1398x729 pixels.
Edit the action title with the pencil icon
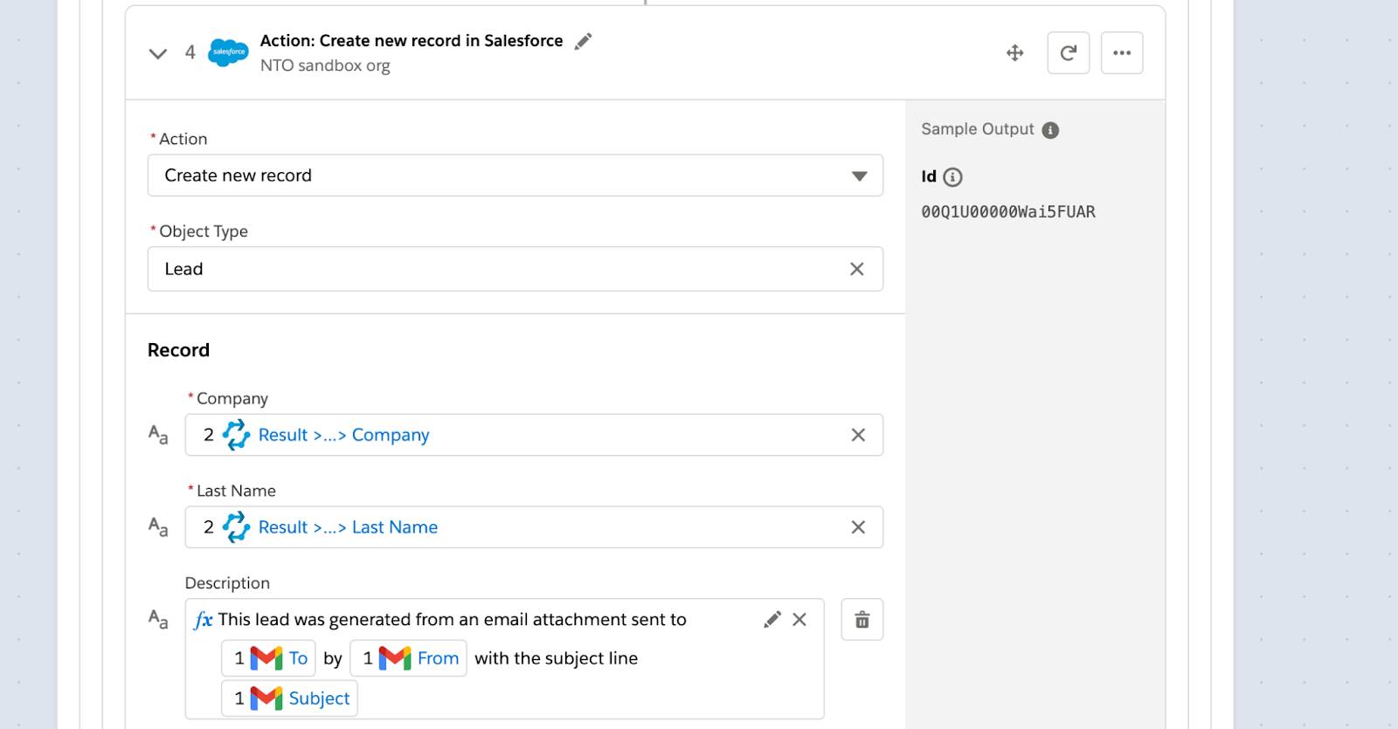(x=583, y=41)
